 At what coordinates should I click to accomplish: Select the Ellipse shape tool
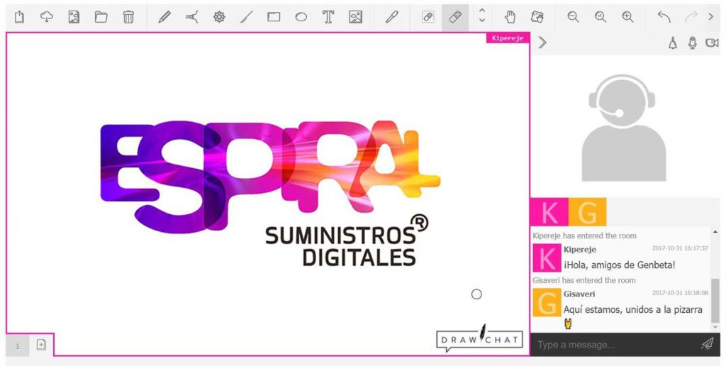coord(301,17)
